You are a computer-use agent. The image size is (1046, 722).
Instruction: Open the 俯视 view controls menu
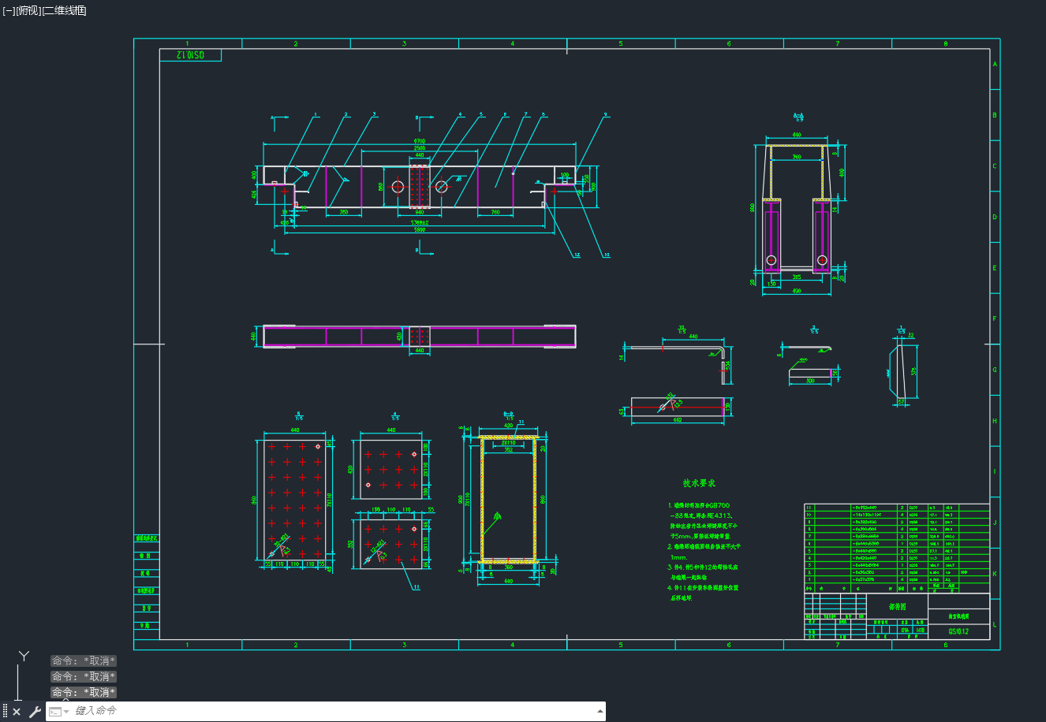(28, 10)
